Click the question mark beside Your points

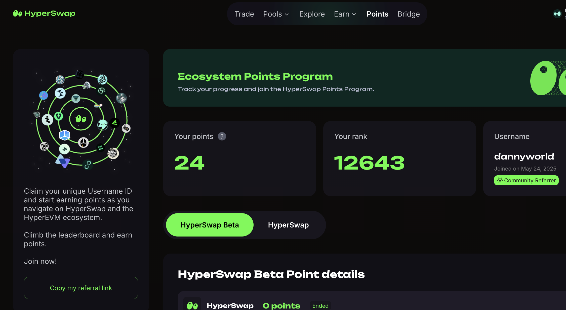click(222, 136)
